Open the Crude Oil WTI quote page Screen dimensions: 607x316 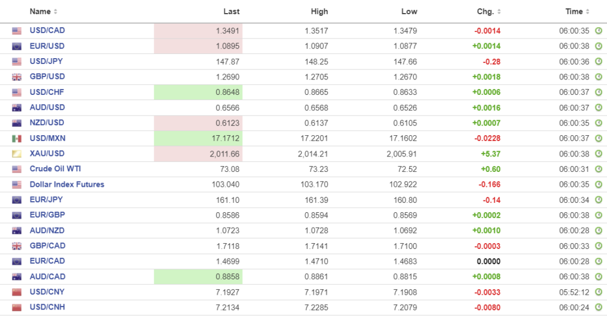click(55, 169)
